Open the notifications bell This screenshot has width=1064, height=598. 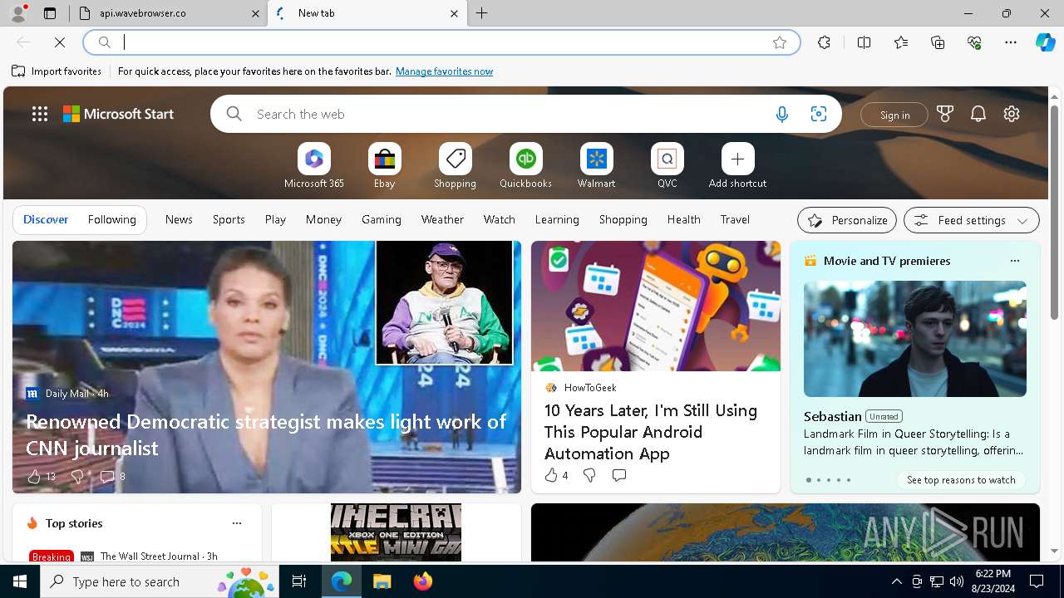[978, 114]
